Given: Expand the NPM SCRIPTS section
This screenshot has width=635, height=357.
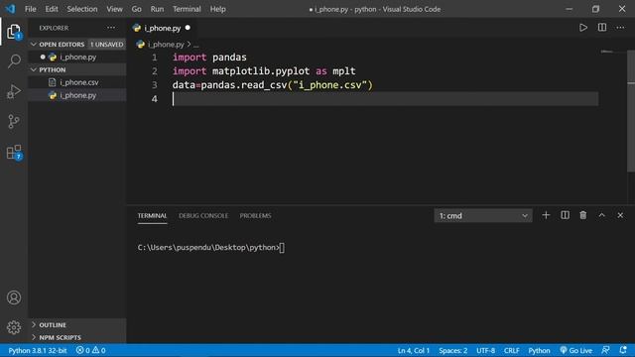Looking at the screenshot, I should (x=77, y=337).
